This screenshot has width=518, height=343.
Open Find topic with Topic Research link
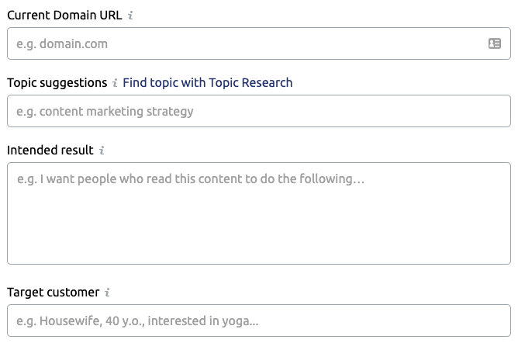[208, 82]
